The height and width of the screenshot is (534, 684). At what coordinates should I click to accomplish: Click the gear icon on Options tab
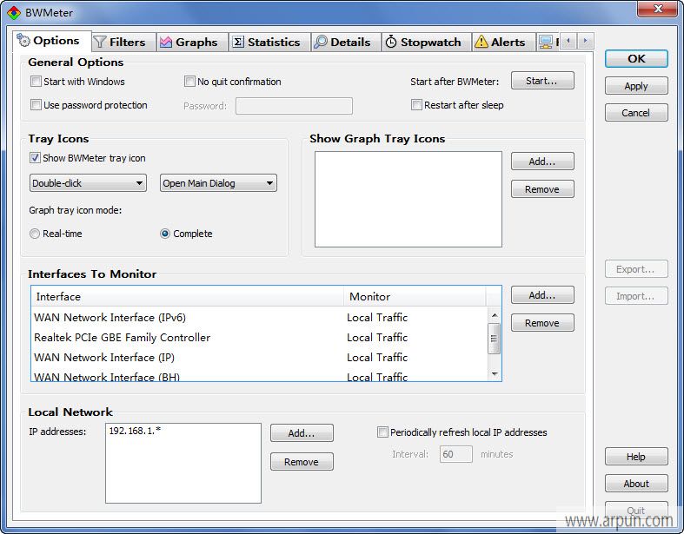point(23,41)
